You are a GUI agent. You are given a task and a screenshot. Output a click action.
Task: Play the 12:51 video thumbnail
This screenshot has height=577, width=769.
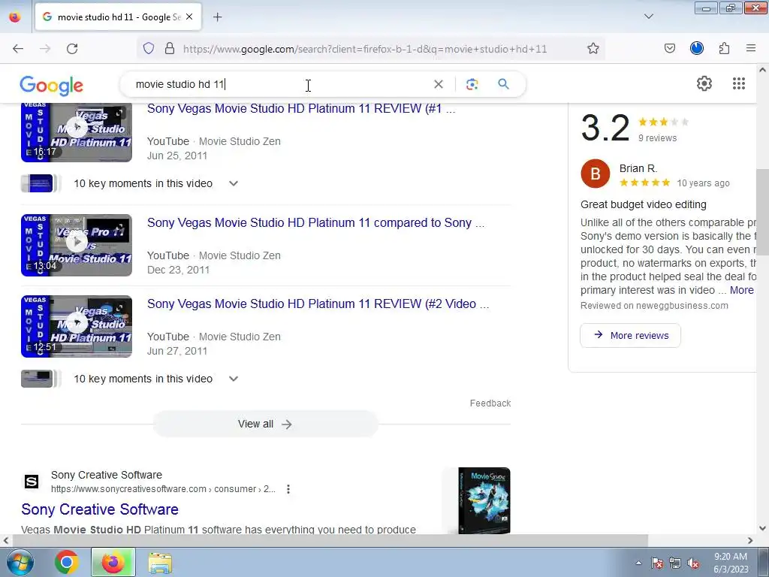pos(77,326)
